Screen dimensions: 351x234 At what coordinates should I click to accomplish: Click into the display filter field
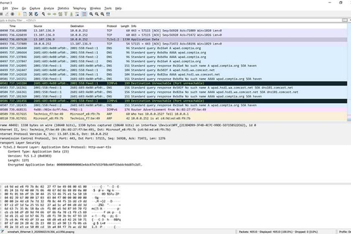170,20
